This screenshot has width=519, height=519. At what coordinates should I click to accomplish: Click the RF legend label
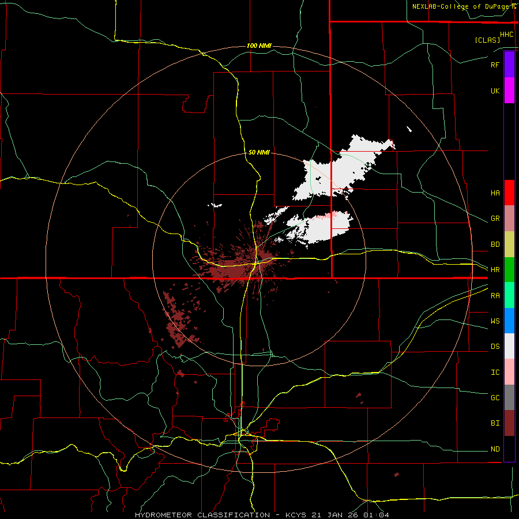495,65
